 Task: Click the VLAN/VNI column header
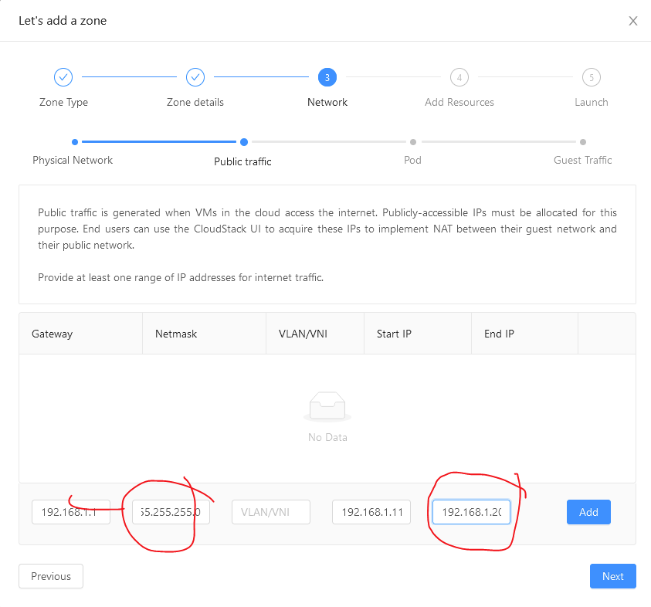click(x=315, y=334)
